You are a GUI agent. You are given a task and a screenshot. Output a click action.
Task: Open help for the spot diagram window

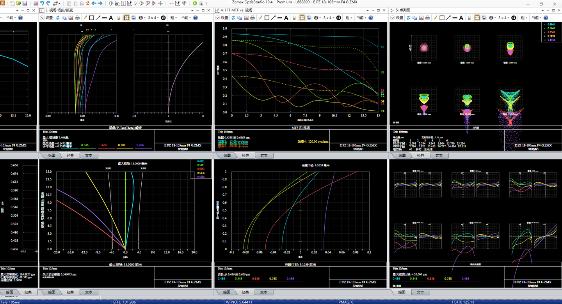click(546, 18)
